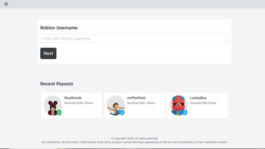This screenshot has height=149, width=265.
Task: Click the Recent Payouts heading
Action: tap(57, 84)
